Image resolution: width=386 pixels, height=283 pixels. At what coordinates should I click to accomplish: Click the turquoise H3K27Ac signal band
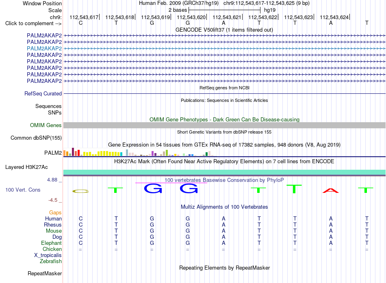(x=225, y=172)
